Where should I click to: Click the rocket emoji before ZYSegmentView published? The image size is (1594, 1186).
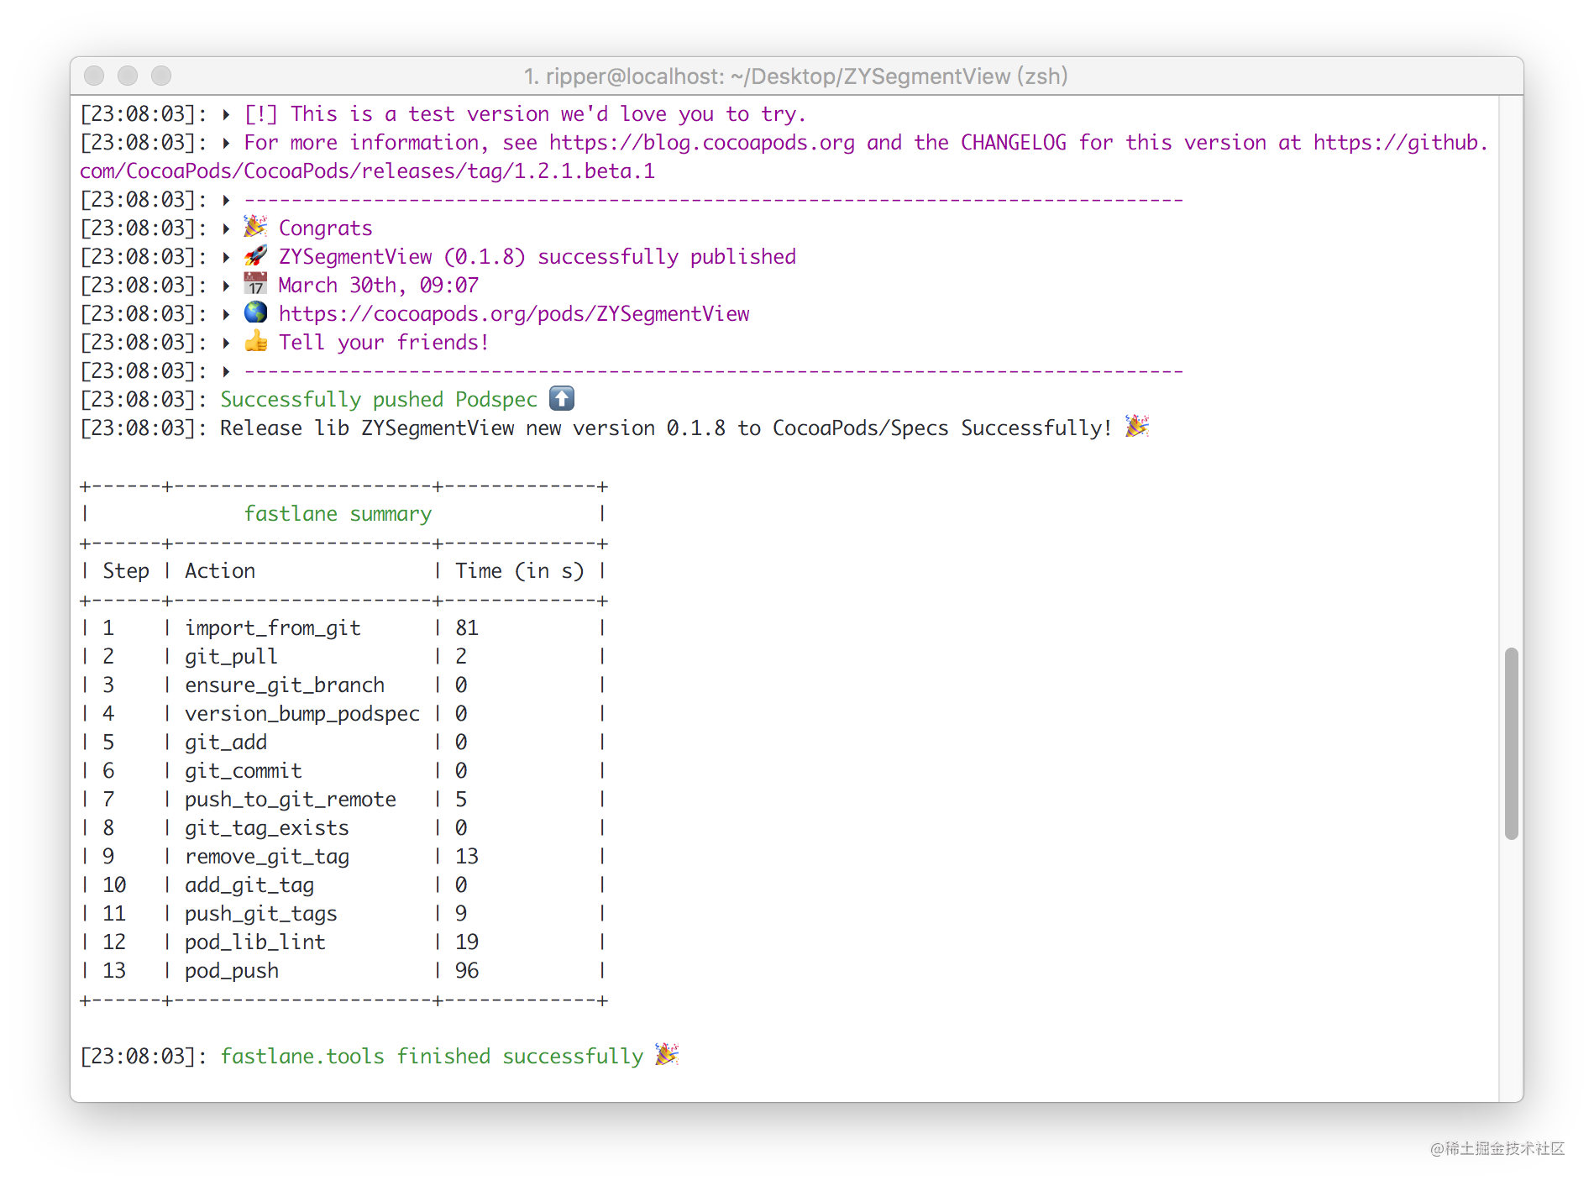(x=255, y=255)
